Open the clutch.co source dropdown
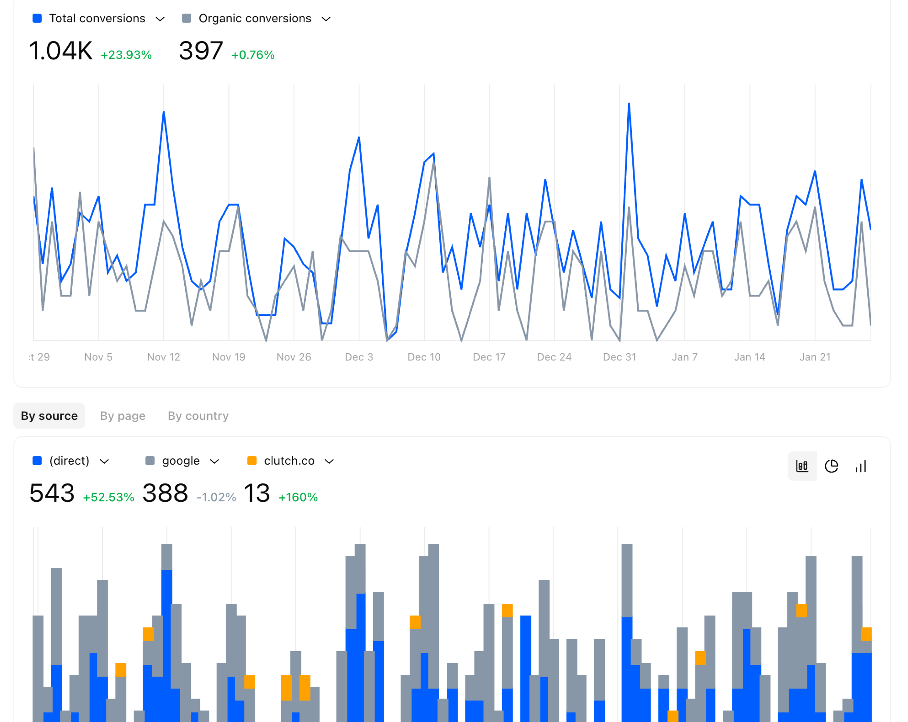908x722 pixels. point(330,461)
